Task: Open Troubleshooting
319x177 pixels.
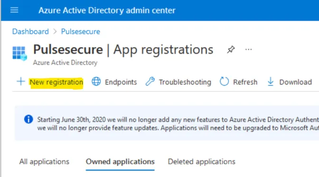Action: (185, 82)
